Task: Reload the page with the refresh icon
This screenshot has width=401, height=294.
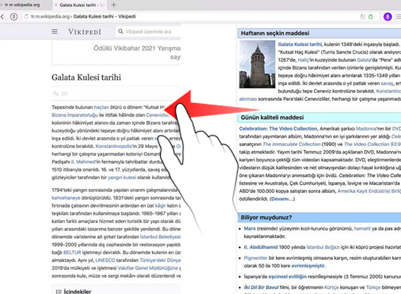Action: [x=26, y=16]
